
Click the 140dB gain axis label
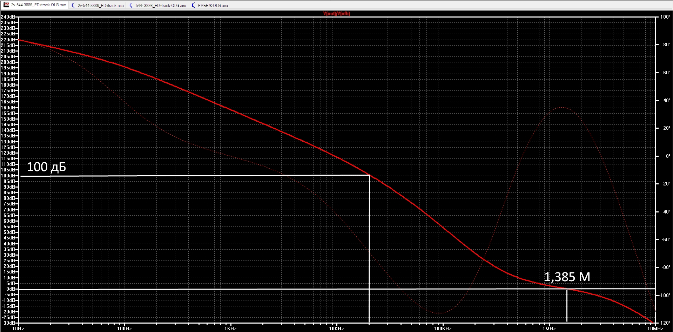click(8, 130)
